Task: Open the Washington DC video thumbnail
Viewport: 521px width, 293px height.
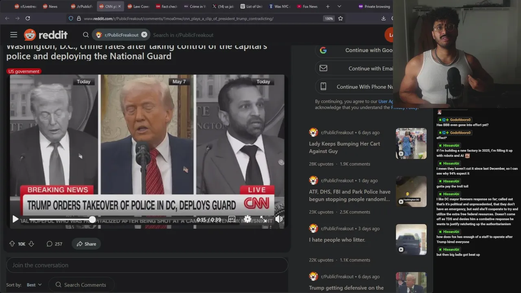Action: [x=411, y=192]
